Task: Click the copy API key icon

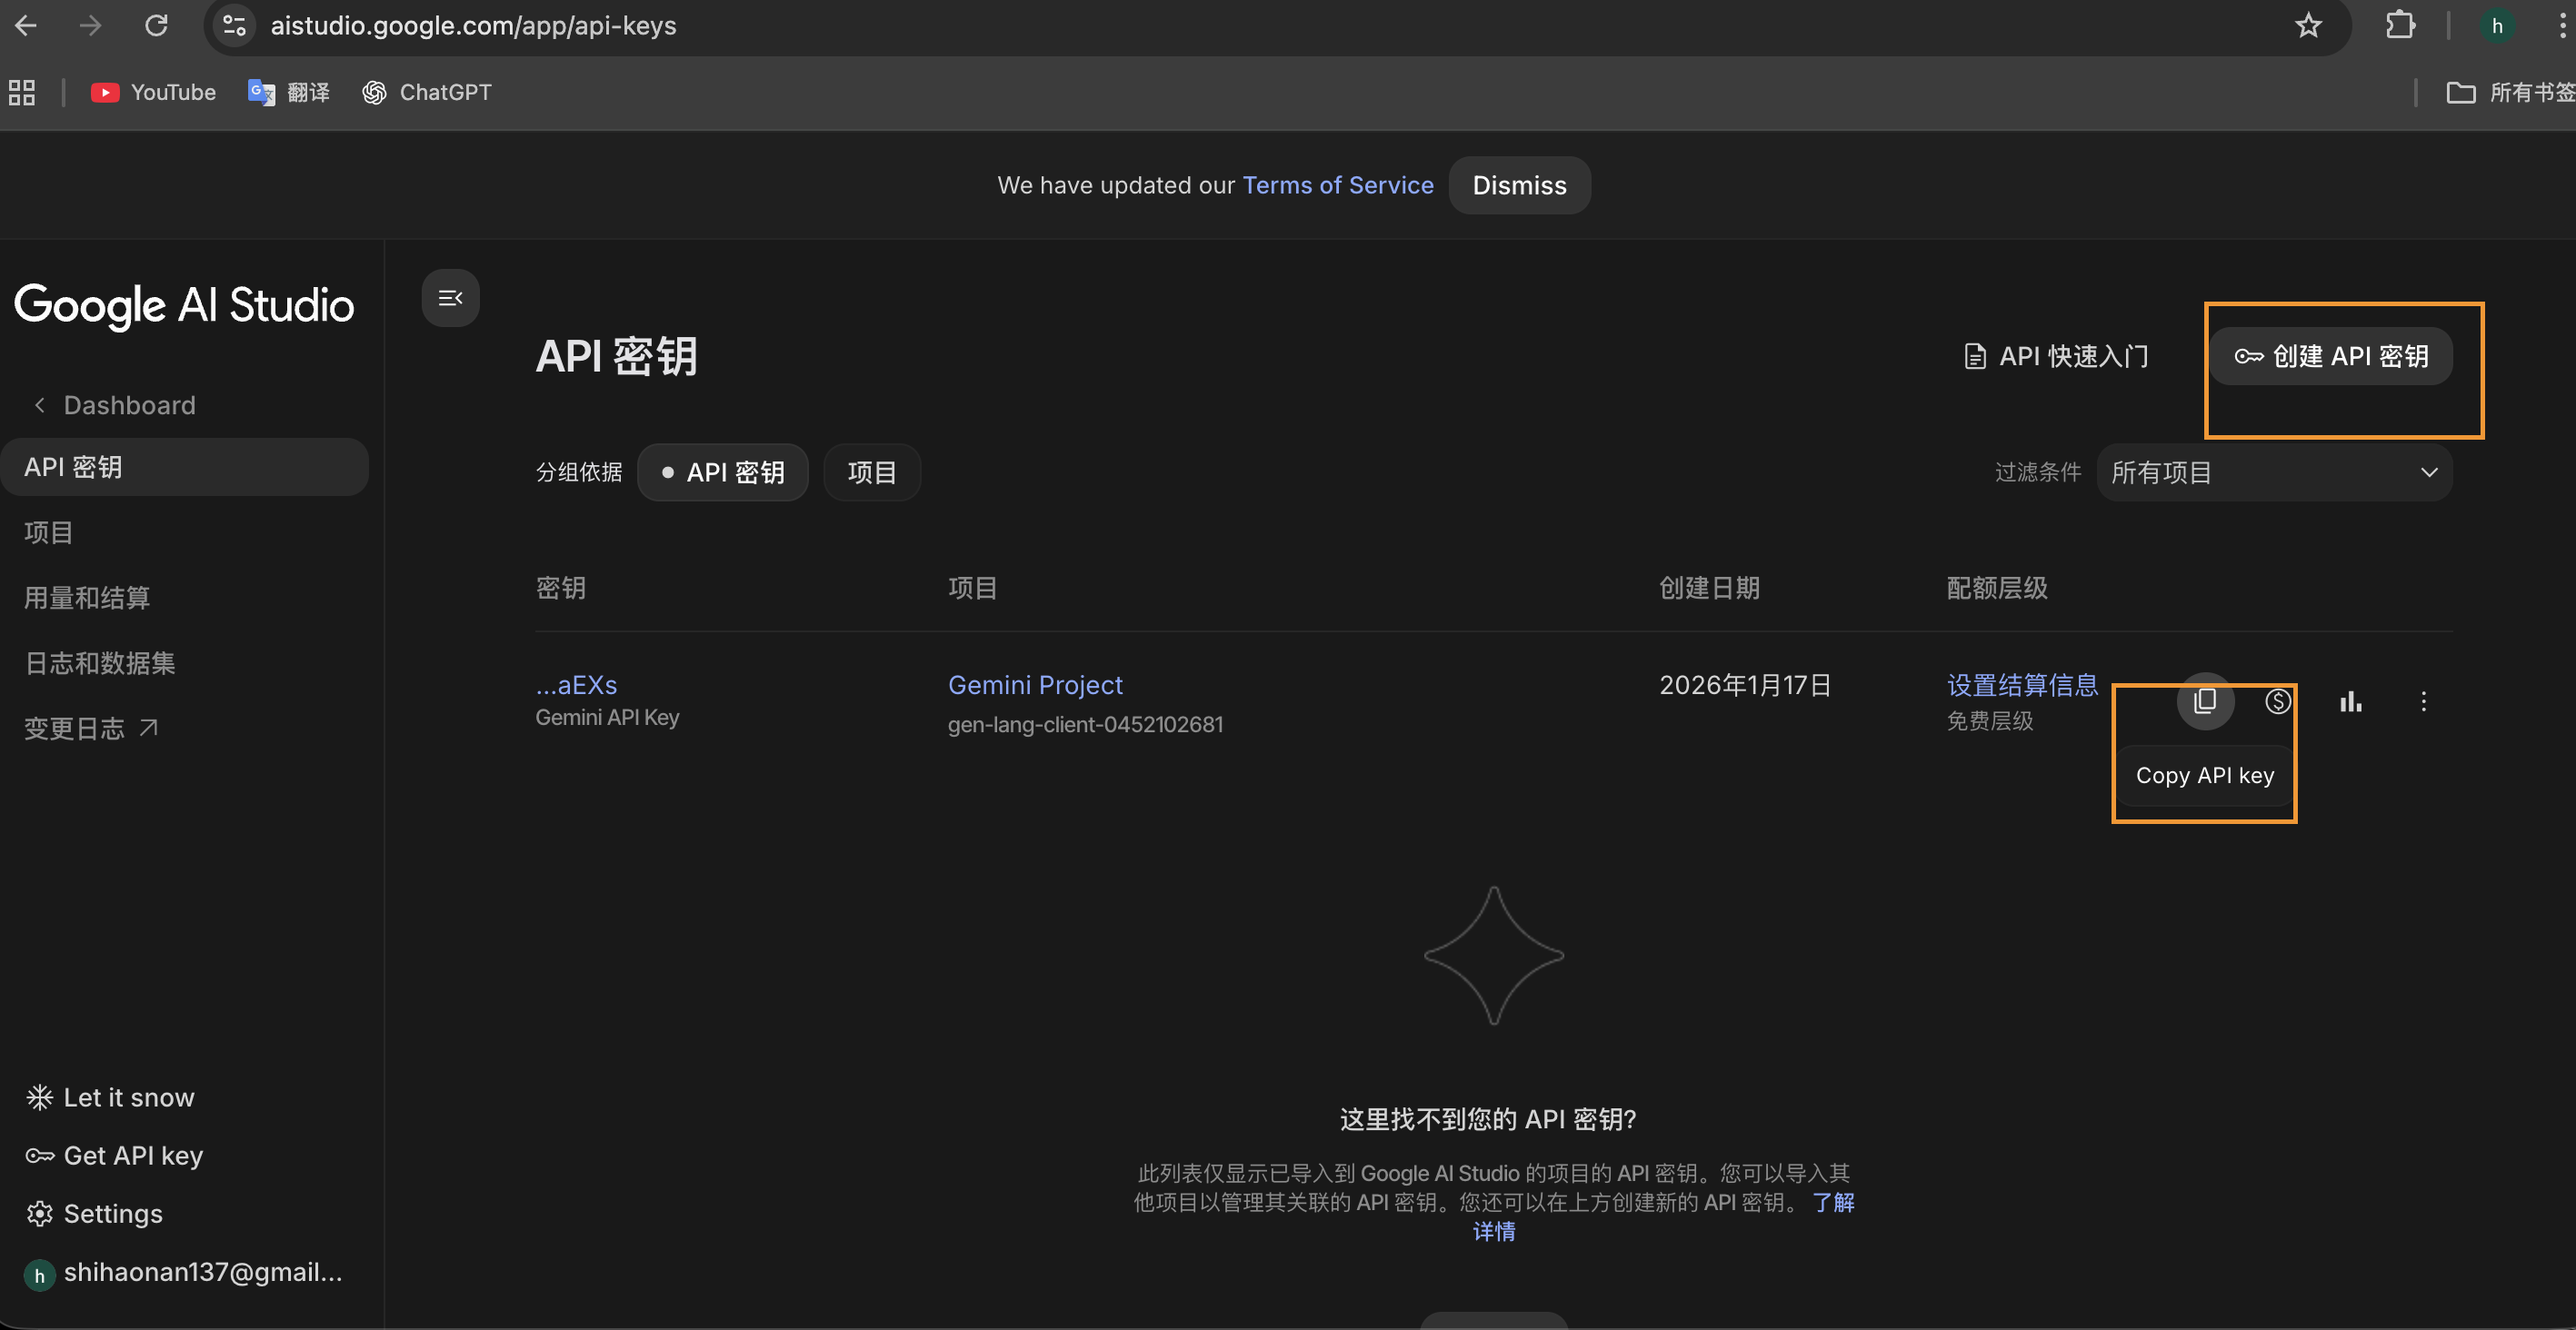Action: click(x=2205, y=701)
